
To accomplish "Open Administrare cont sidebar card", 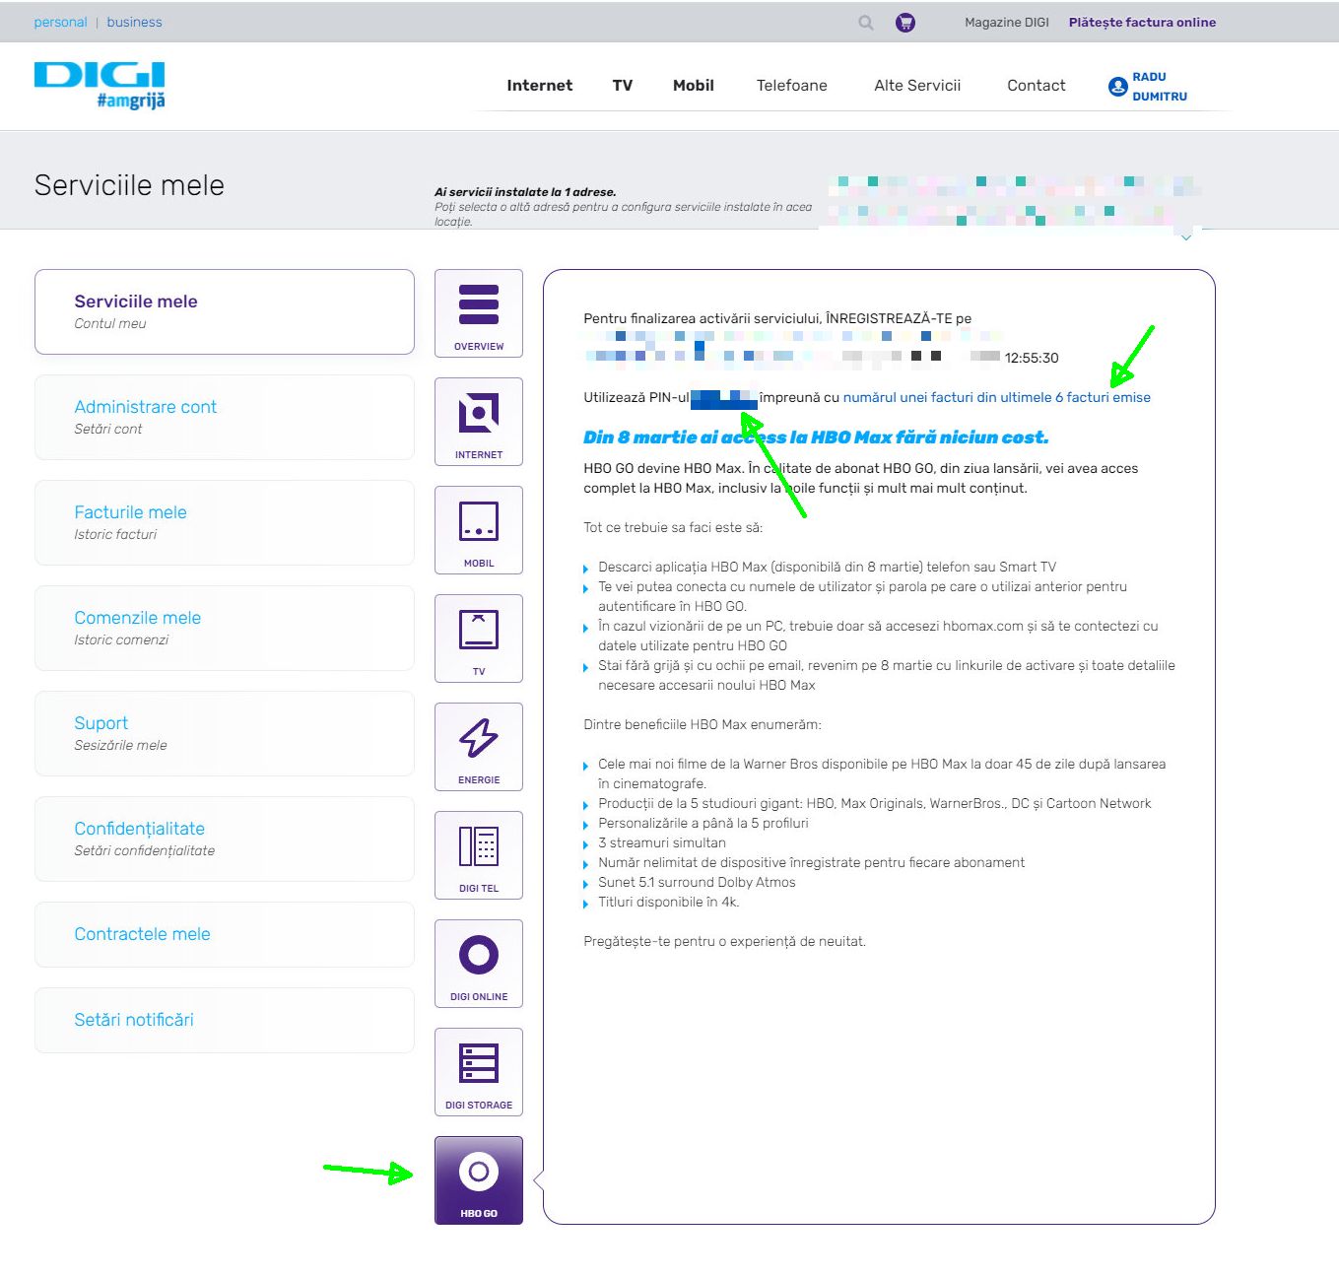I will (x=225, y=417).
